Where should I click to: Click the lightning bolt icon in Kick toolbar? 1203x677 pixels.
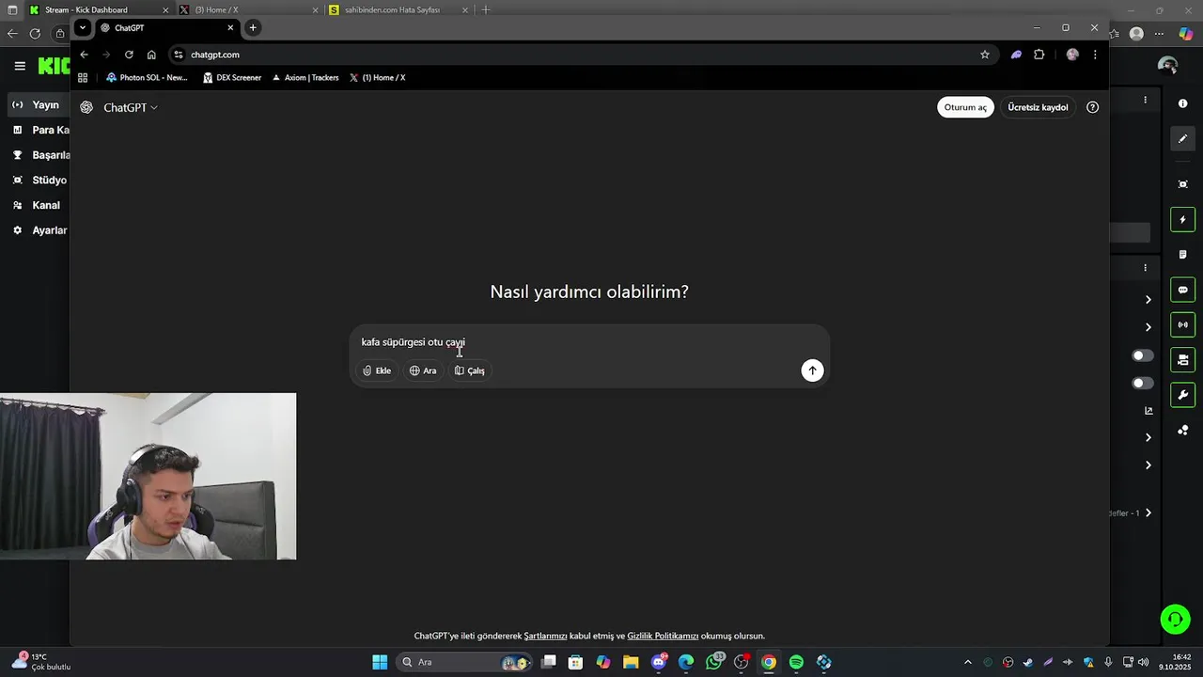pos(1183,220)
